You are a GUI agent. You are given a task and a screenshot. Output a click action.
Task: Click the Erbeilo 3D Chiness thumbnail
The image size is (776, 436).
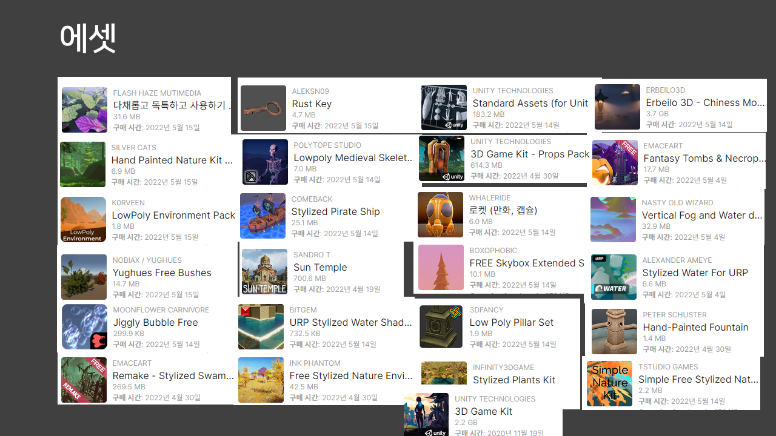(x=617, y=107)
